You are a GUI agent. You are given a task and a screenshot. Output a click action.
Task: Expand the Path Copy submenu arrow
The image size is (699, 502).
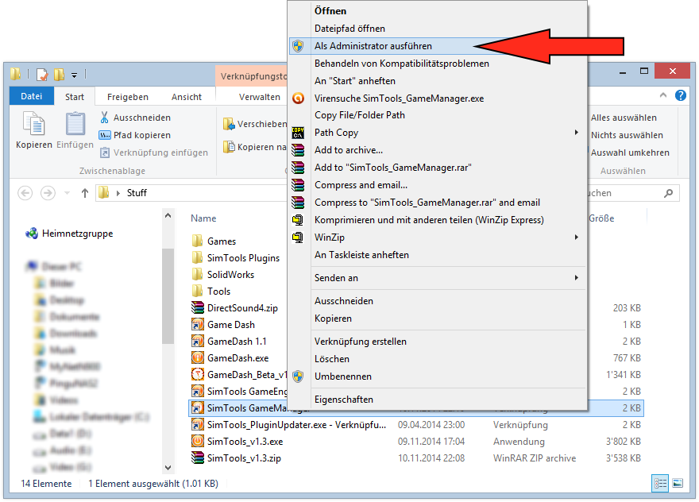[x=577, y=133]
